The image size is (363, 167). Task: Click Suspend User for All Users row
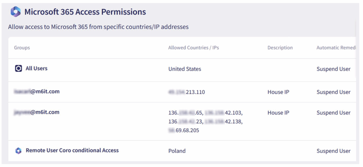click(333, 69)
